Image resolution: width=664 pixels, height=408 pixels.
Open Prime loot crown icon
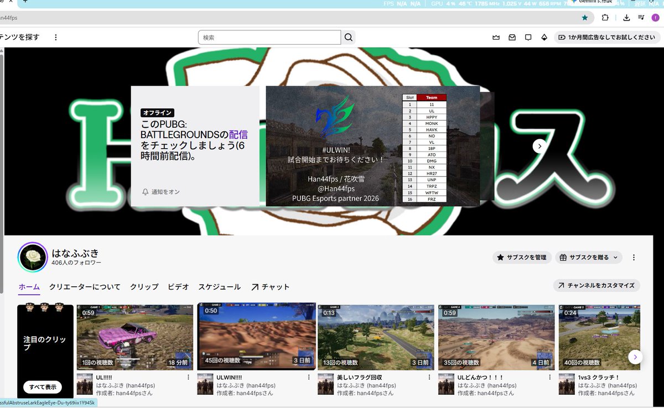coord(496,38)
